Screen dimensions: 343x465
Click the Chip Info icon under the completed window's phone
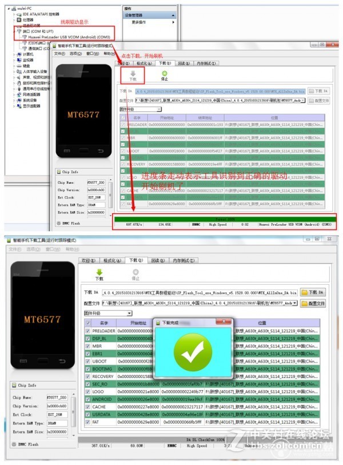14,385
